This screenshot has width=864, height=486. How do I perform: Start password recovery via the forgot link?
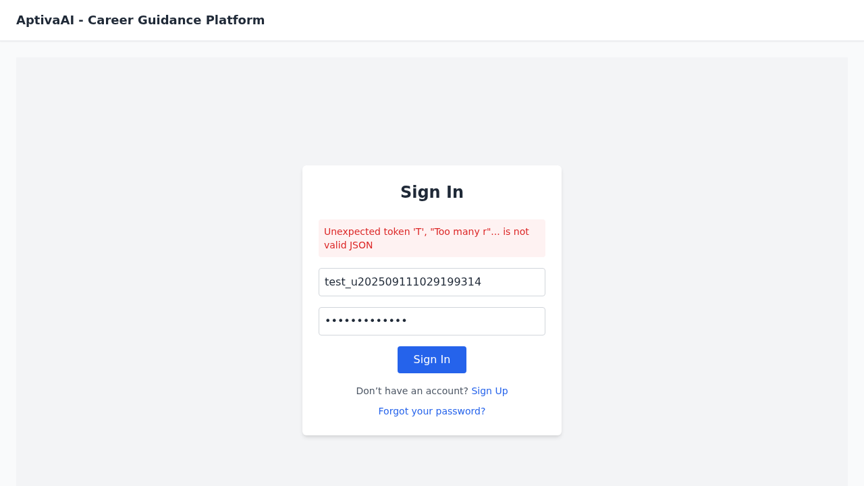pos(432,411)
